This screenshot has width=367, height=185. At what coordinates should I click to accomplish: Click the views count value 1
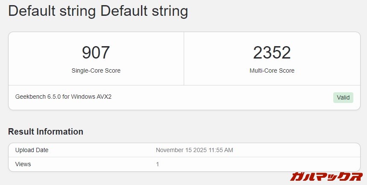[x=158, y=164]
